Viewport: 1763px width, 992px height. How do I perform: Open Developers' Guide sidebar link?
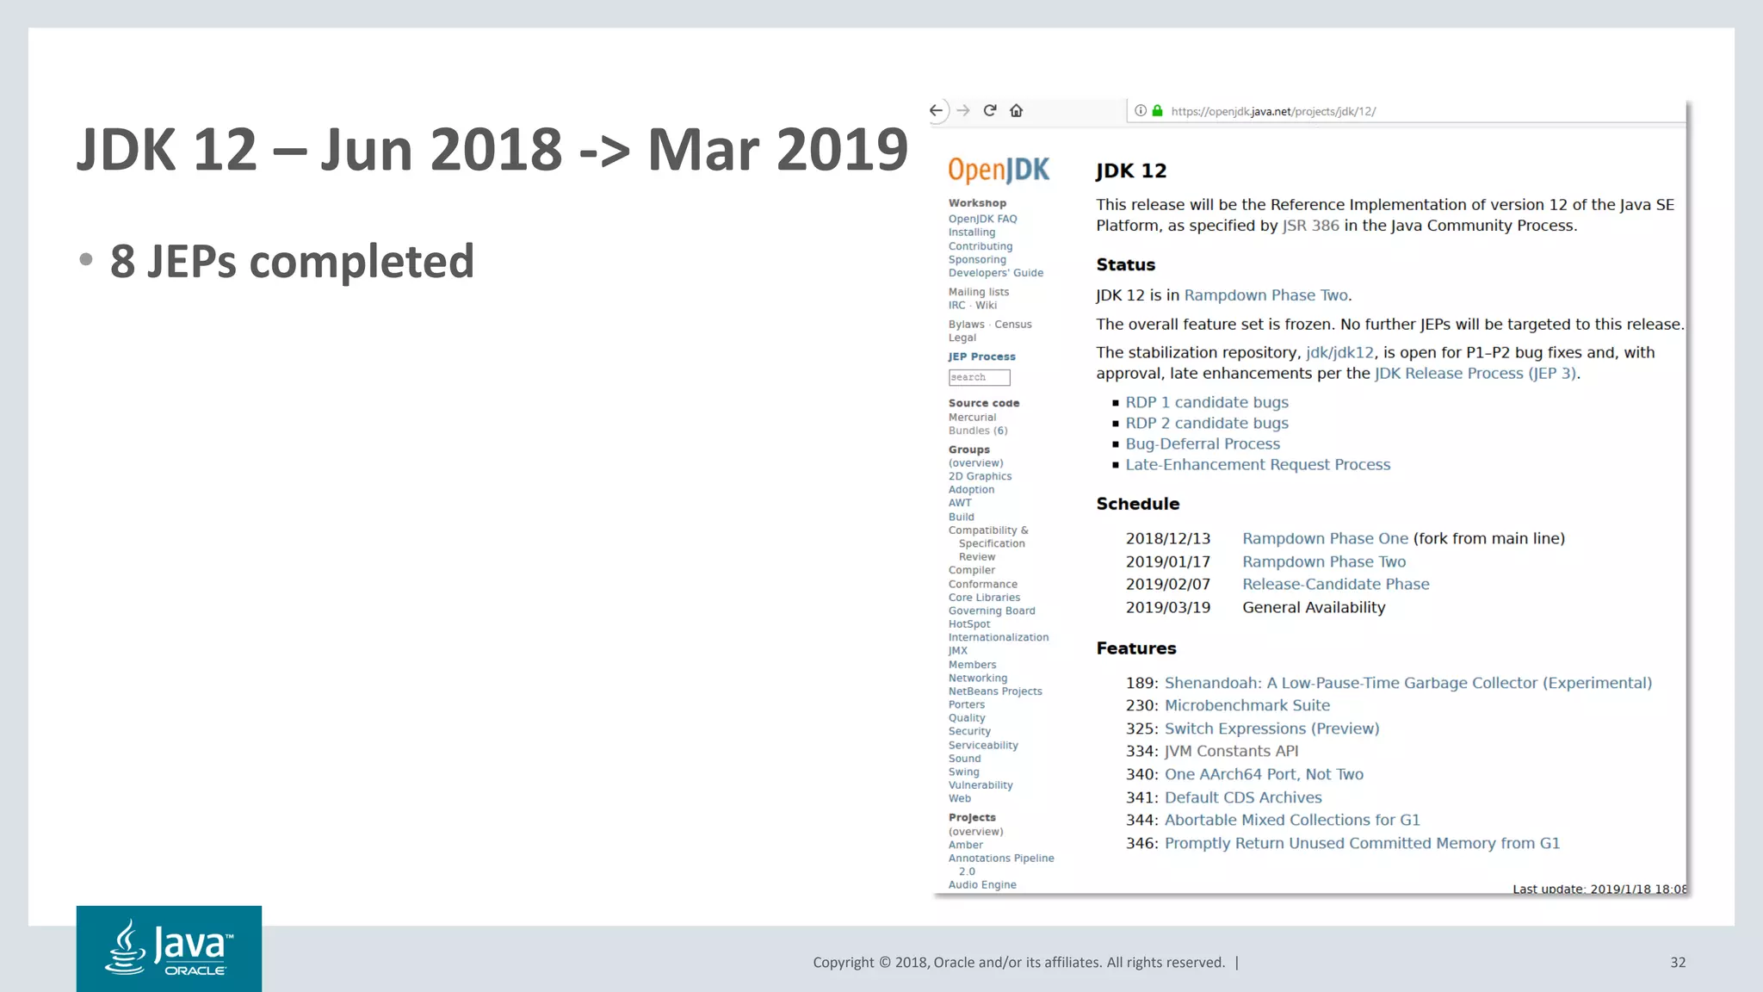(x=996, y=273)
